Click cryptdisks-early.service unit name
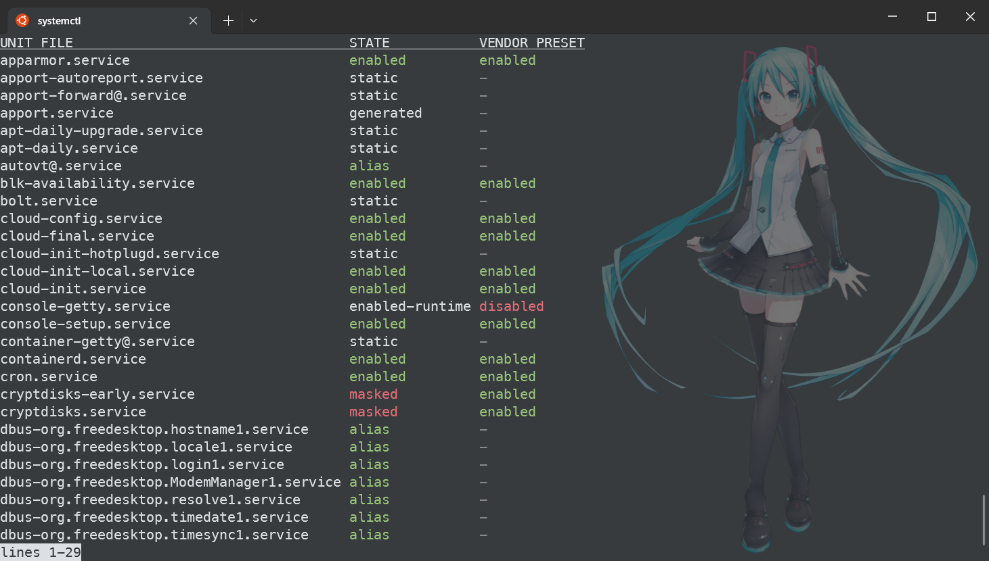 pyautogui.click(x=97, y=394)
